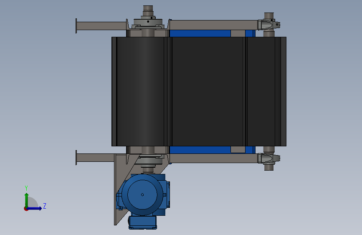Viewport: 362px width, 235px height.
Task: Select the motor terminal box below the gearmotor
Action: 143,222
